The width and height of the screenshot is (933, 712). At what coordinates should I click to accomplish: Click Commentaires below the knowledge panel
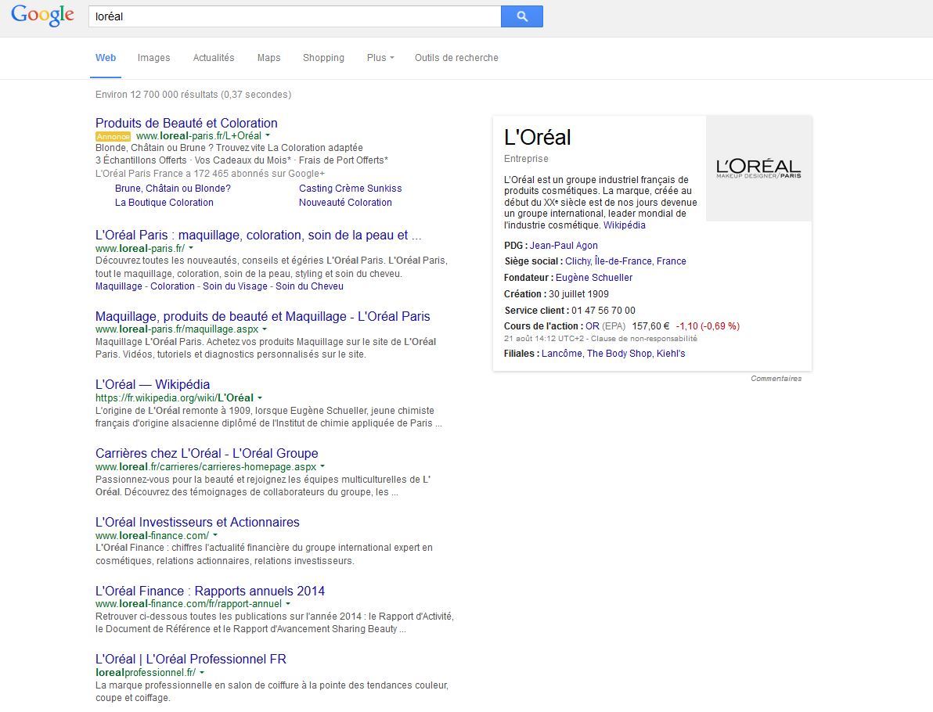pyautogui.click(x=776, y=379)
